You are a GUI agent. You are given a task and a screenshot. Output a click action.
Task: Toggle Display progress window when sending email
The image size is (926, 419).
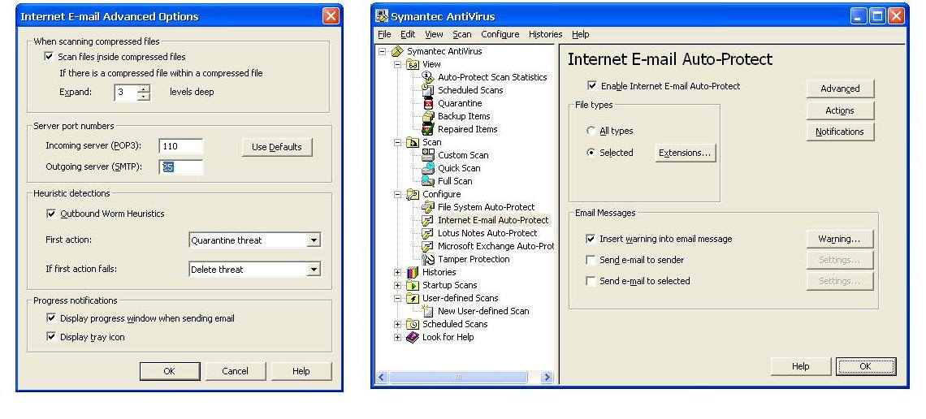point(51,318)
